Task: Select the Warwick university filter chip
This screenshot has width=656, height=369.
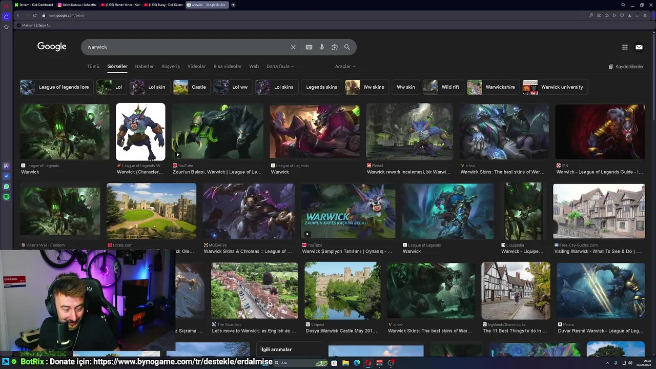Action: coord(555,87)
